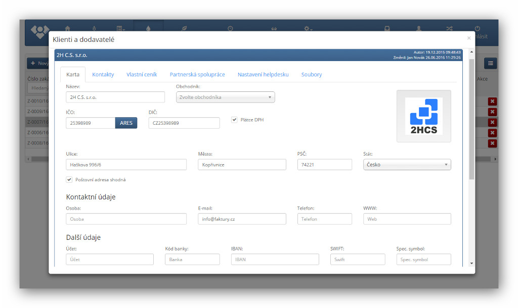This screenshot has width=518, height=308.
Task: Click the list menu icon above Akce column
Action: [x=490, y=63]
